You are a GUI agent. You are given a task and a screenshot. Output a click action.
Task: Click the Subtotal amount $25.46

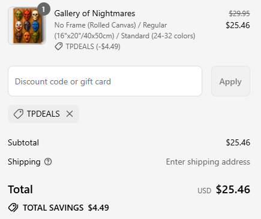(238, 142)
